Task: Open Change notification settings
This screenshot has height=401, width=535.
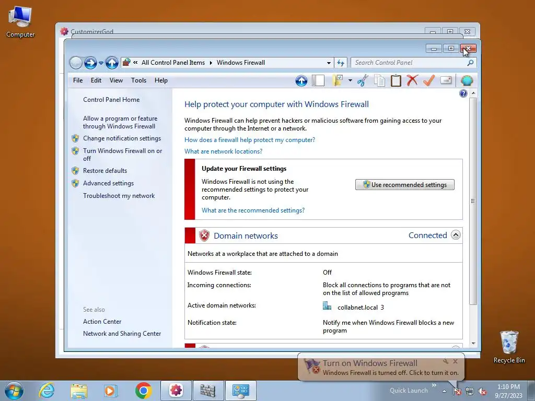Action: coord(122,138)
